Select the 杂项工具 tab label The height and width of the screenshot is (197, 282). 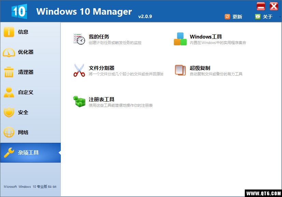click(x=28, y=153)
